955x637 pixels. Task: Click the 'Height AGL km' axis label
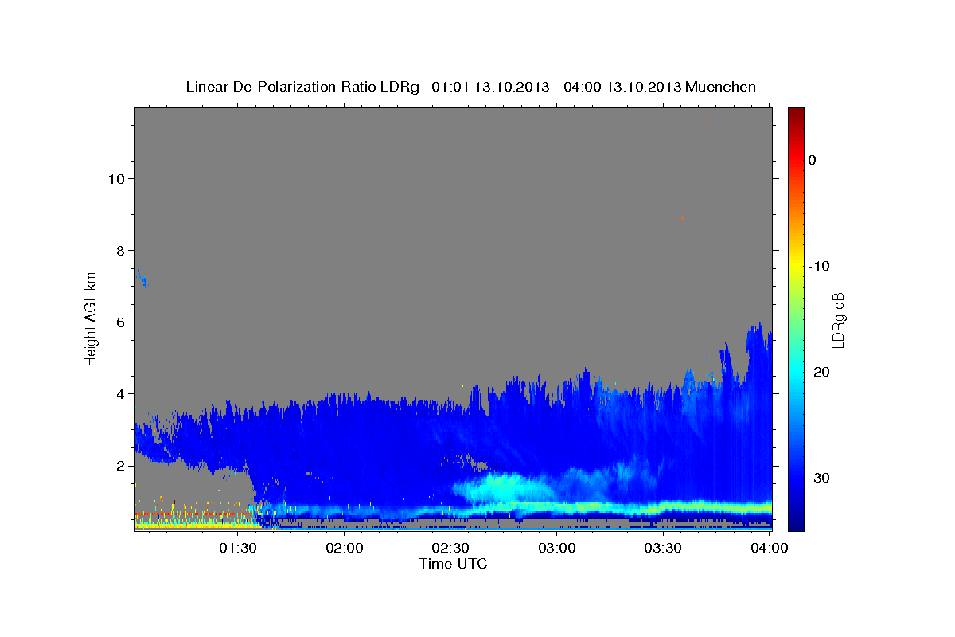[x=92, y=318]
